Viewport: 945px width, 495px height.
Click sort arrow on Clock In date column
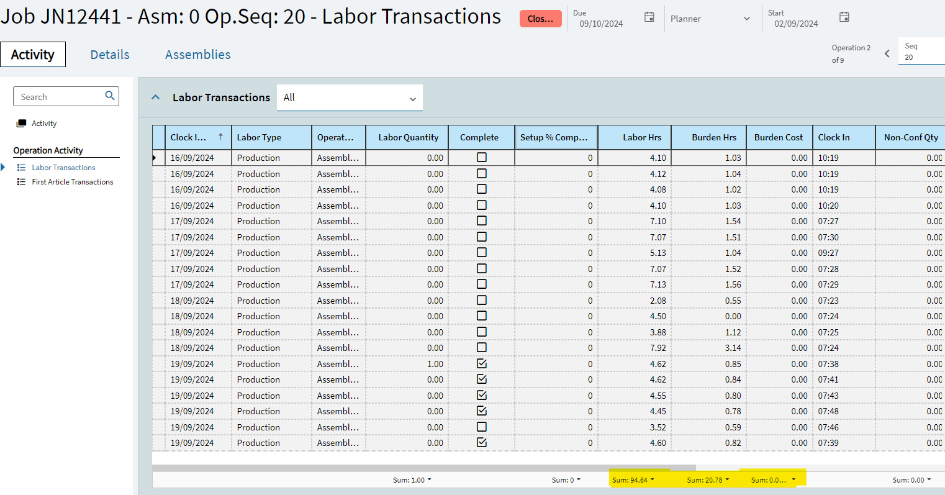point(220,137)
